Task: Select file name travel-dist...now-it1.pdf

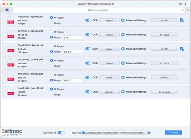Action: (x=30, y=88)
